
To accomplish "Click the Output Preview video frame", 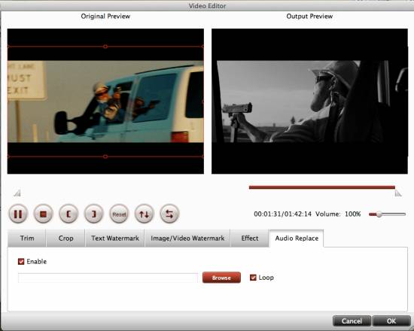I will coord(309,102).
